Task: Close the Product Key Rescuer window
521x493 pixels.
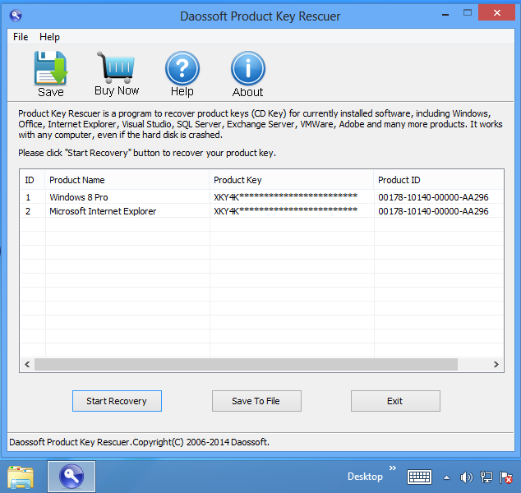Action: click(x=496, y=12)
